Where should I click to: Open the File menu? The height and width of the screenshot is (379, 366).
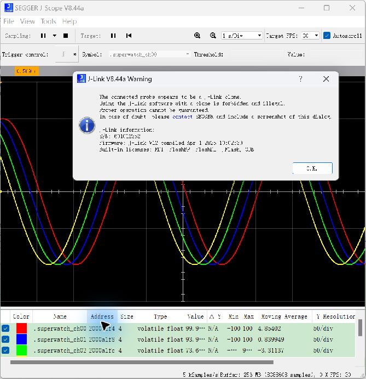8,21
